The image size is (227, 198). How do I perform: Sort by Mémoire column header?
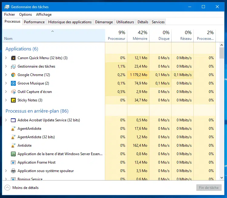click(x=138, y=36)
